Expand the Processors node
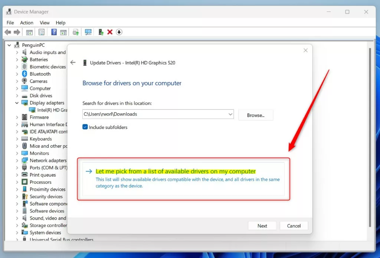This screenshot has width=380, height=258. point(17,182)
